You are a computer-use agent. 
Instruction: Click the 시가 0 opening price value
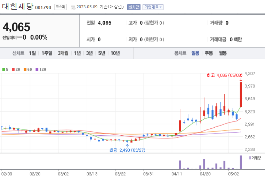tap(94, 40)
